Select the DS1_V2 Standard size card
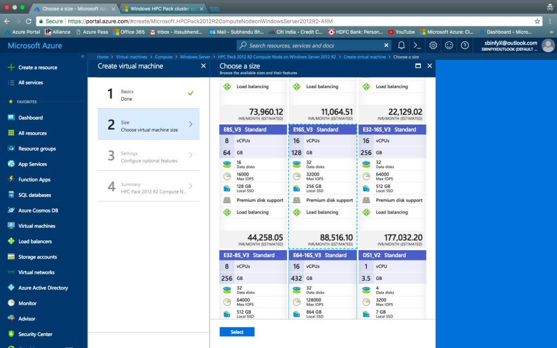Image resolution: width=557 pixels, height=348 pixels. click(x=392, y=284)
